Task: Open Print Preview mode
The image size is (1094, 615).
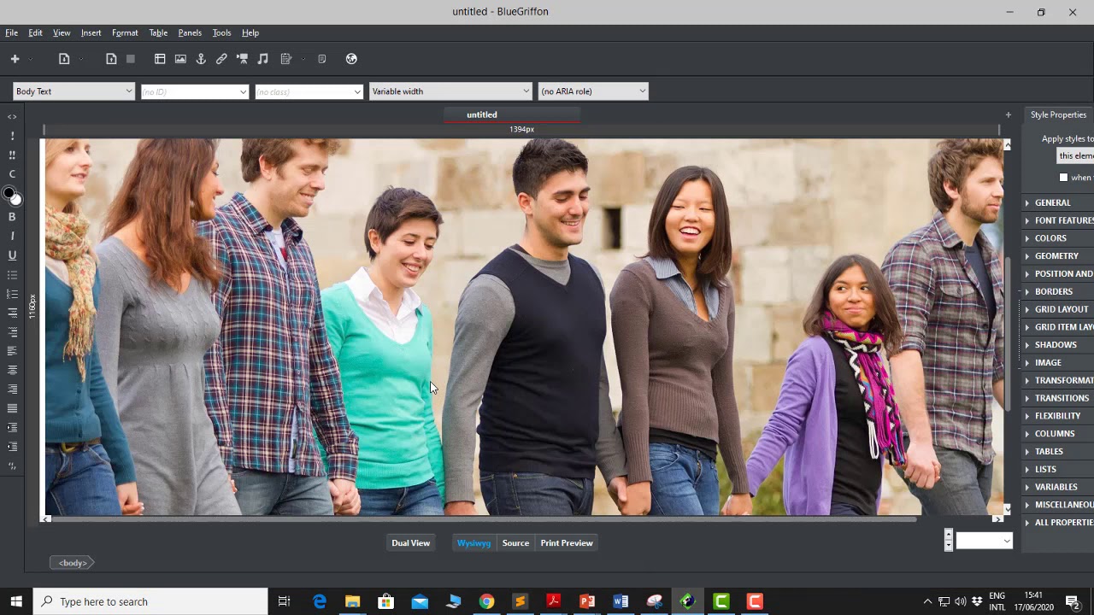Action: tap(567, 543)
